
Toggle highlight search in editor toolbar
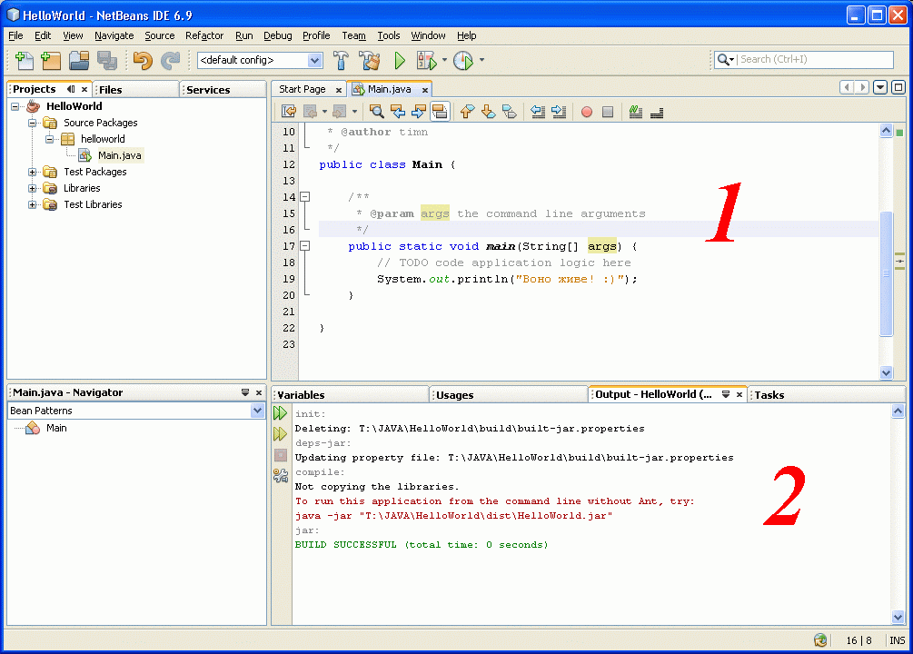pyautogui.click(x=440, y=112)
